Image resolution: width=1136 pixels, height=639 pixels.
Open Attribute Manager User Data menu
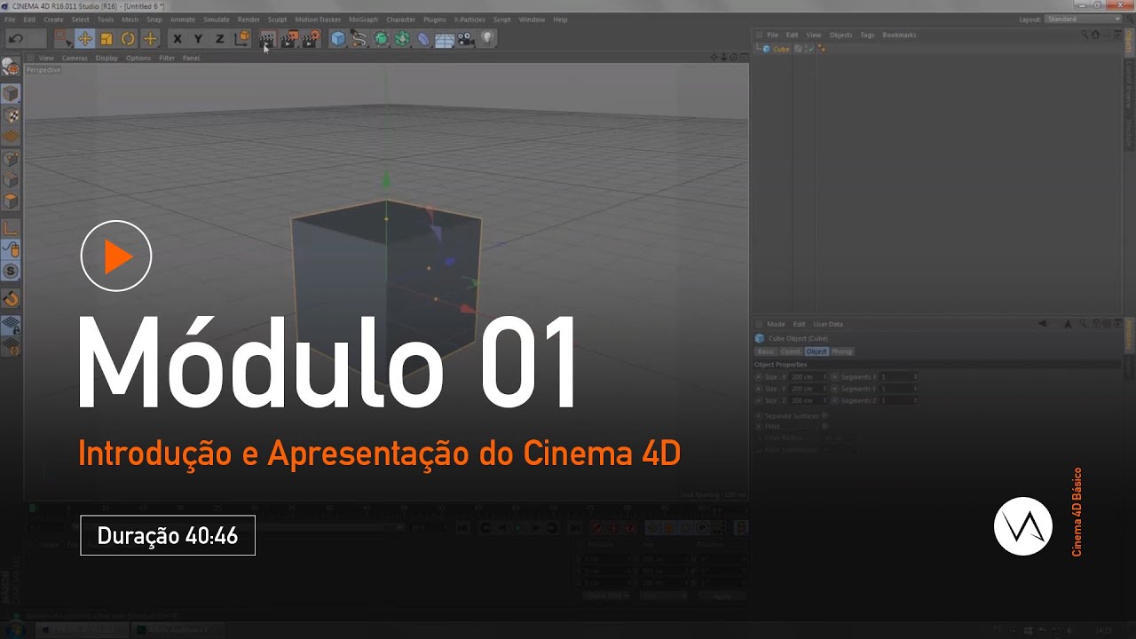coord(828,324)
